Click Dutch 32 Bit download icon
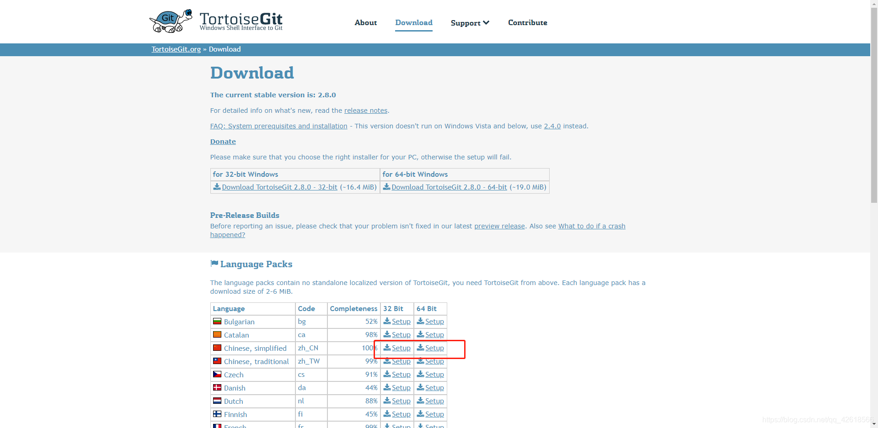This screenshot has height=428, width=878. (x=387, y=401)
